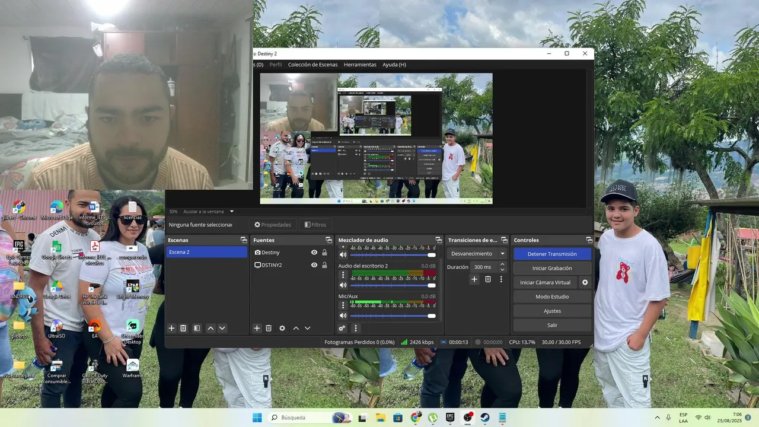
Task: Mute Mic/Aux speaker icon
Action: (343, 316)
